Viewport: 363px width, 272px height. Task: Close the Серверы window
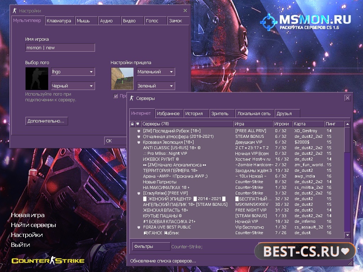347,98
